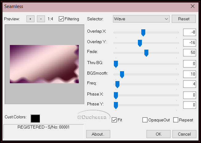
Task: Click the Seamless title text
Action: pyautogui.click(x=14, y=6)
